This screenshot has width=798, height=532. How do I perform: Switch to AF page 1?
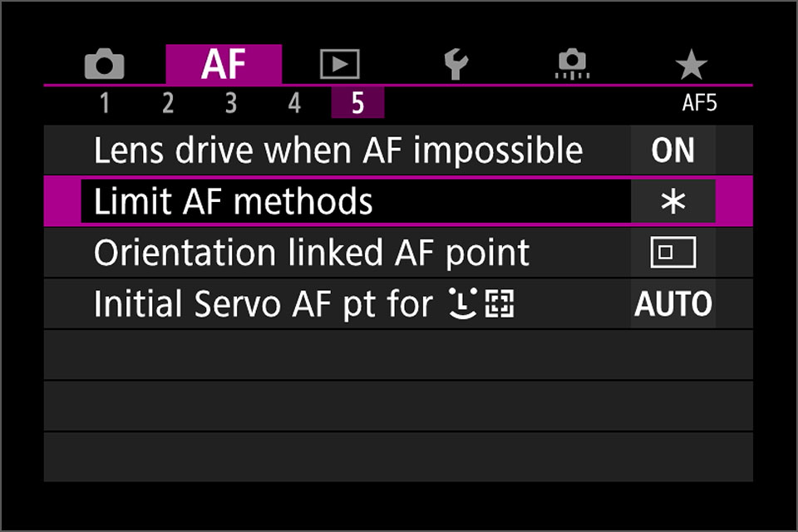click(x=105, y=103)
